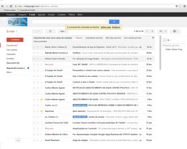
Task: Click the browser address bar URL
Action: click(x=38, y=6)
